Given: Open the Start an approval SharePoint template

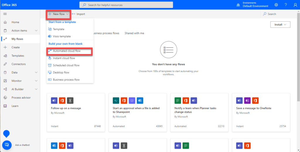Looking at the screenshot, I should [138, 113].
